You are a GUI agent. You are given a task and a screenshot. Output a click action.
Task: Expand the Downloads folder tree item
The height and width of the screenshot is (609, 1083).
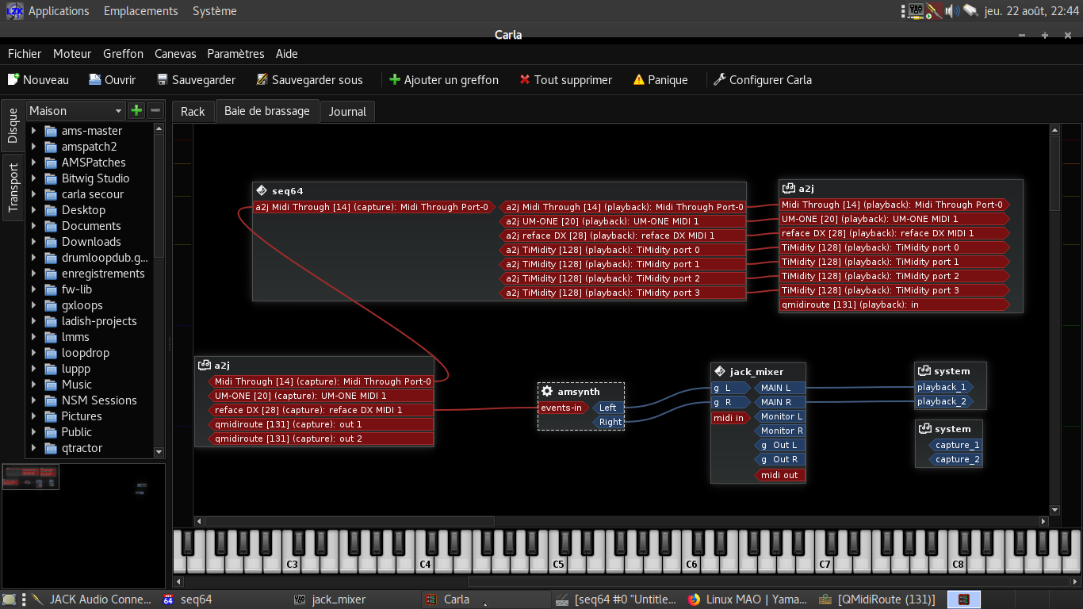click(x=34, y=242)
